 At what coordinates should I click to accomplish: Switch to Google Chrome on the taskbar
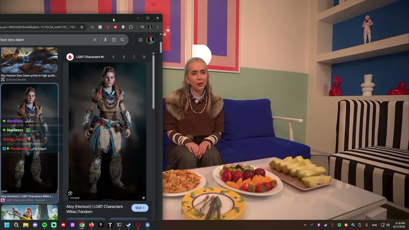(82, 225)
